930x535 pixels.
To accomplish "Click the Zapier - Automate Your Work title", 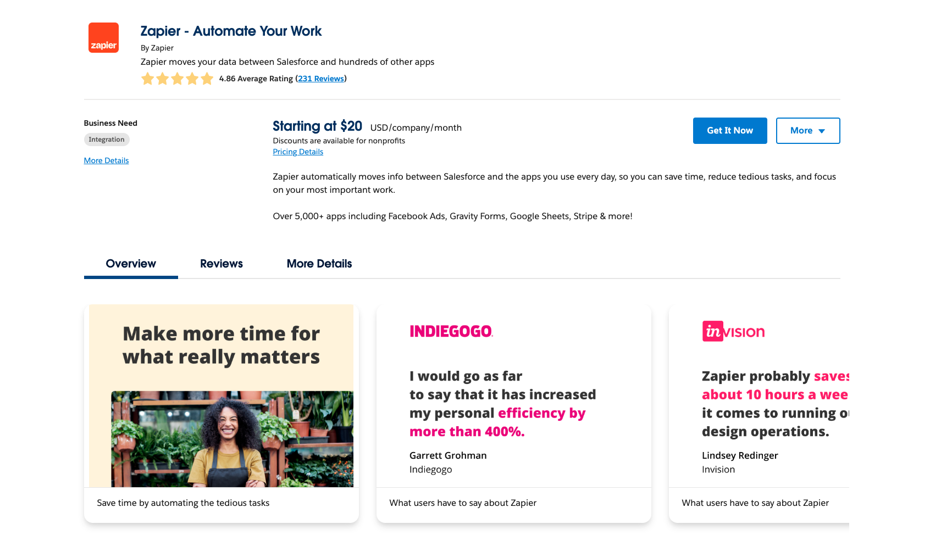I will 231,31.
